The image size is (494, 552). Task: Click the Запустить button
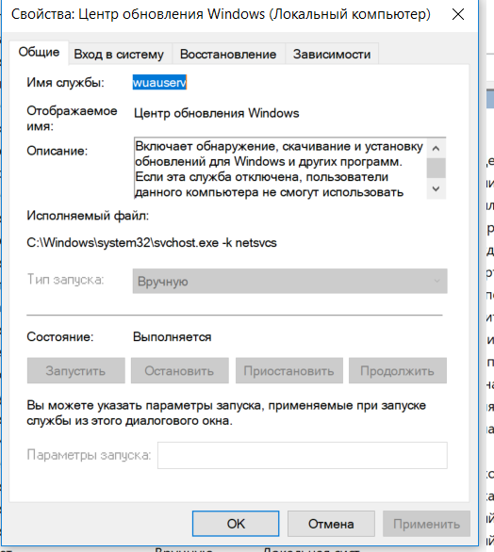coord(75,371)
